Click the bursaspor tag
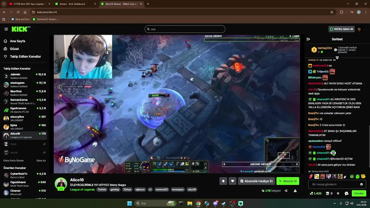 [178, 190]
